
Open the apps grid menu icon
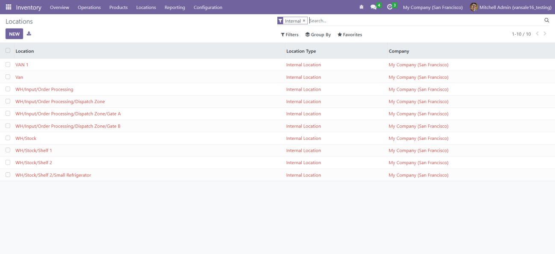tap(9, 7)
